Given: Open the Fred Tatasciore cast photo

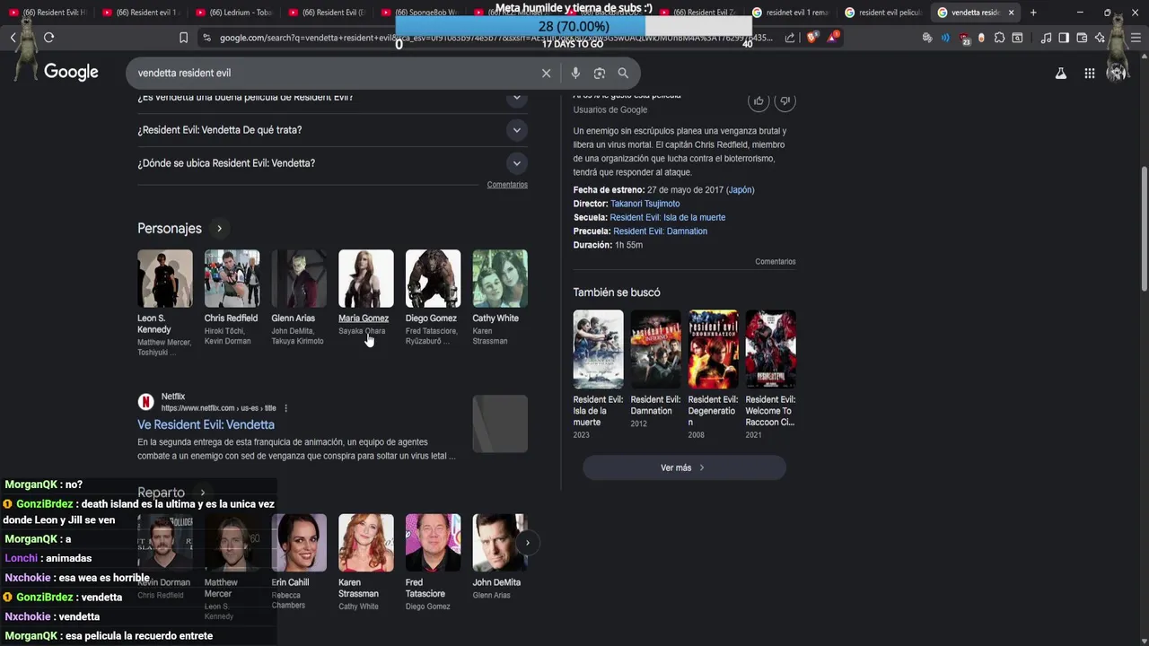Looking at the screenshot, I should point(433,543).
